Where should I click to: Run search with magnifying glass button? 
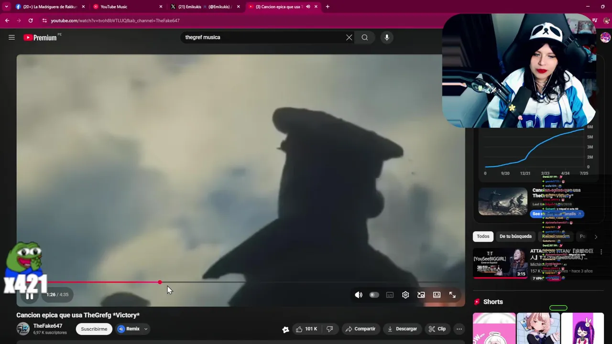(x=365, y=37)
